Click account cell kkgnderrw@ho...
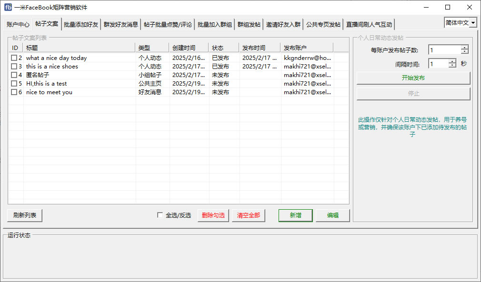Screen dimensions: 481x282 point(307,58)
